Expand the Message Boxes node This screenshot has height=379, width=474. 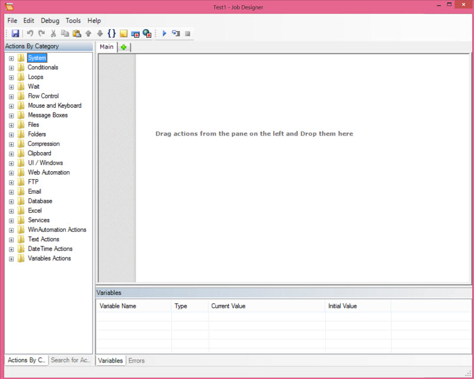point(11,115)
